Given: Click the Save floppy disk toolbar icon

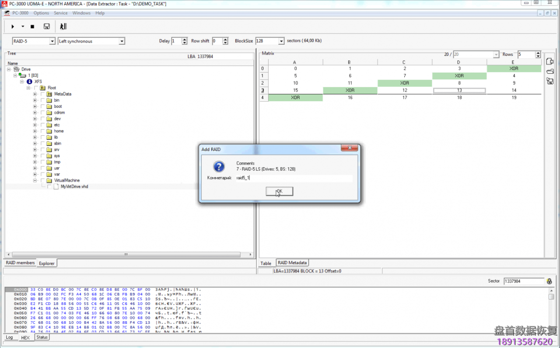Looking at the screenshot, I should (46, 26).
